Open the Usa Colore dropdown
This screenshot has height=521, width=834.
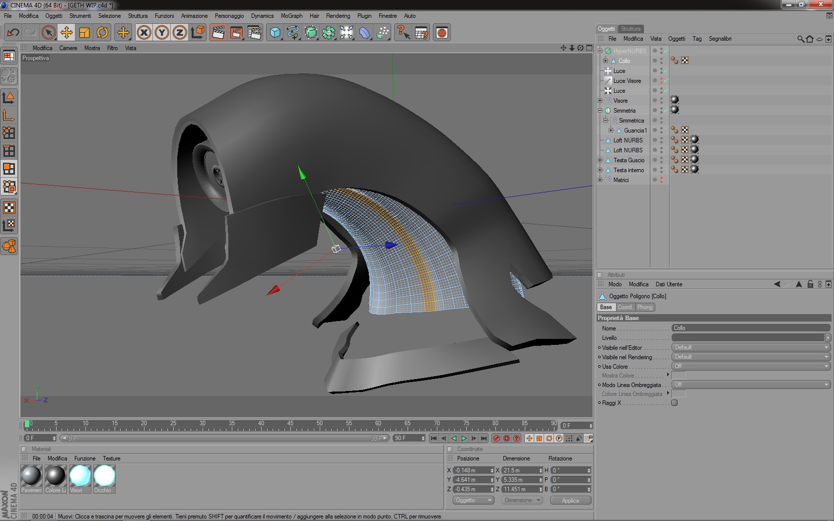[x=751, y=366]
